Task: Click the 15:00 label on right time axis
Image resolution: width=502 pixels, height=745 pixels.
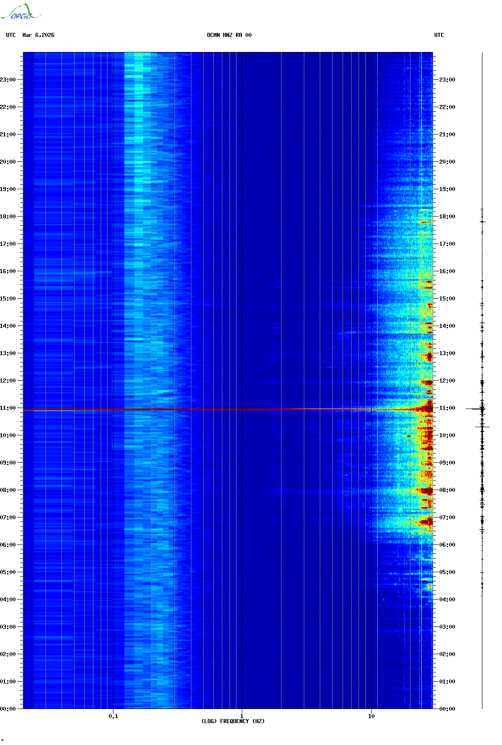Action: (447, 299)
